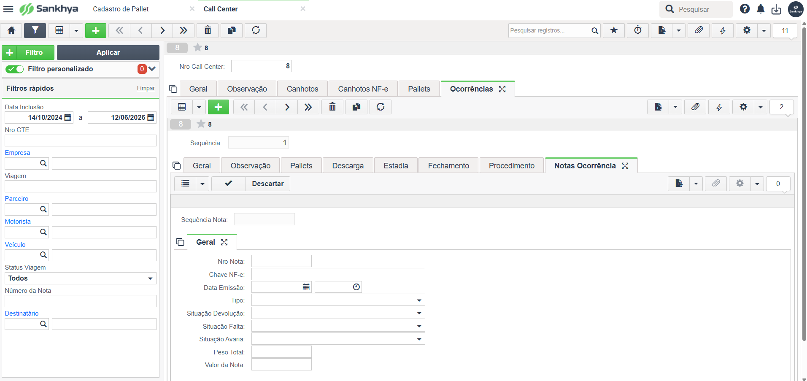This screenshot has height=381, width=807.
Task: Toggle Filtro personalizado switch
Action: 15,69
